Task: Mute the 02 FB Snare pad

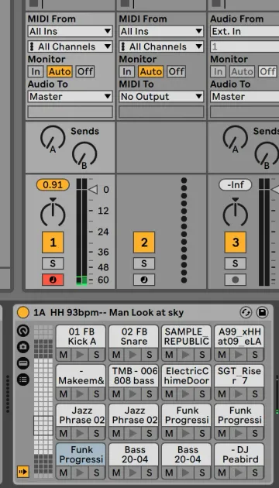Action: (116, 355)
